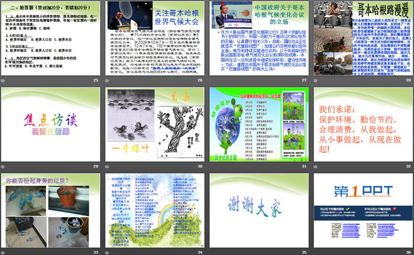Click slide number 36 label

coord(409,253)
